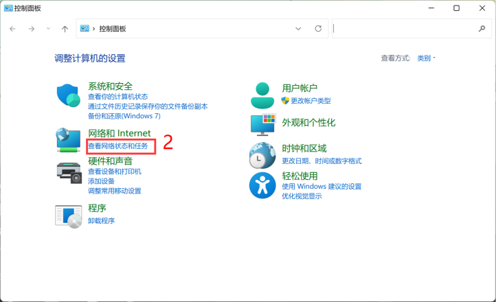Image resolution: width=496 pixels, height=302 pixels.
Task: Open the 类别 view mode dropdown
Action: point(426,58)
